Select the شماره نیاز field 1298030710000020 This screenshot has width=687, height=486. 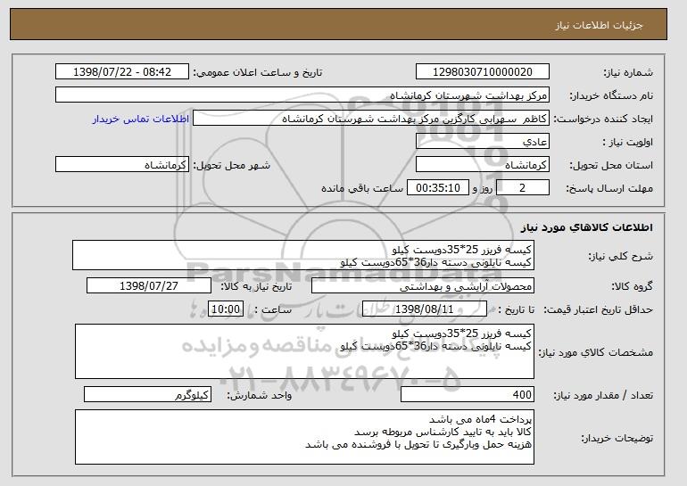(483, 72)
